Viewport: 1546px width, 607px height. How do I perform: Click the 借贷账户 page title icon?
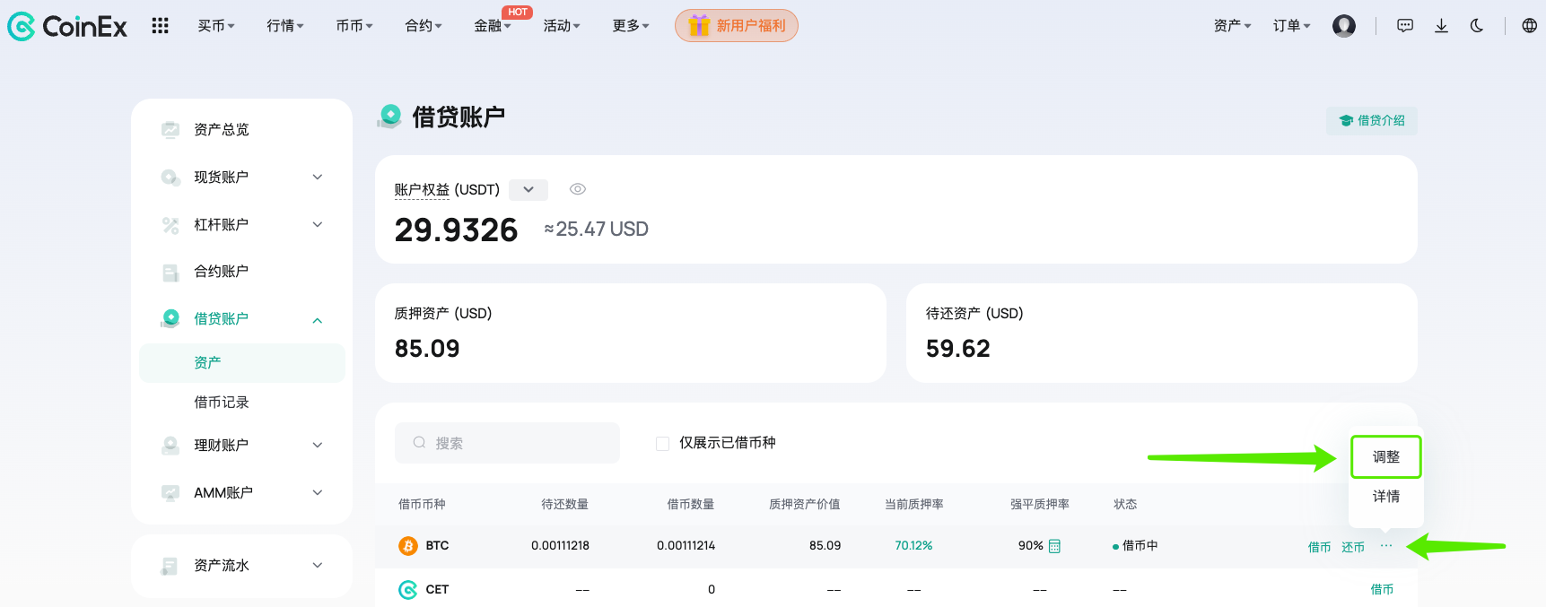point(389,117)
